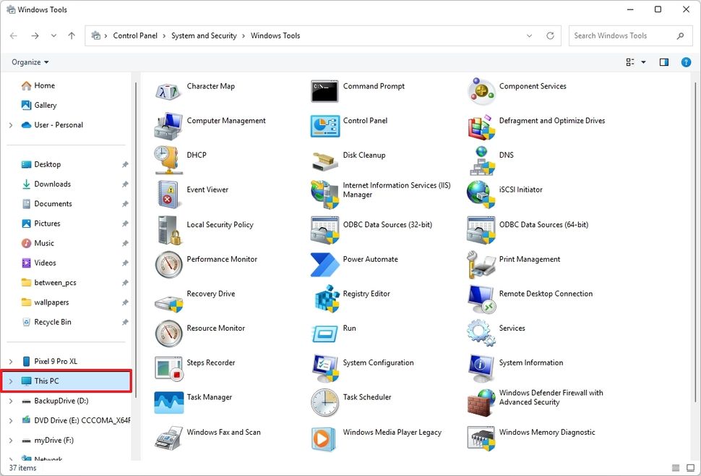Click inside the Search Windows Tools field
This screenshot has height=476, width=701.
622,35
